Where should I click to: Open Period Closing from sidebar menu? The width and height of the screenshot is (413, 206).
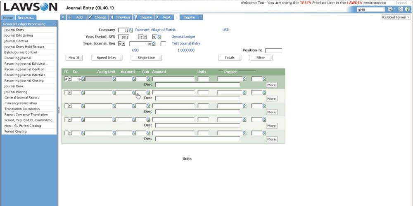point(15,131)
